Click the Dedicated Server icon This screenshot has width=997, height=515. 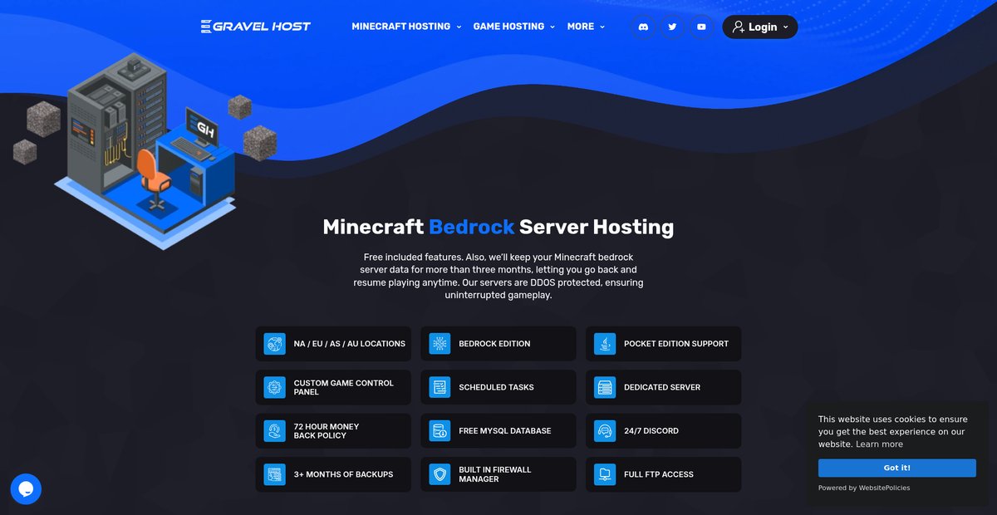click(x=605, y=387)
